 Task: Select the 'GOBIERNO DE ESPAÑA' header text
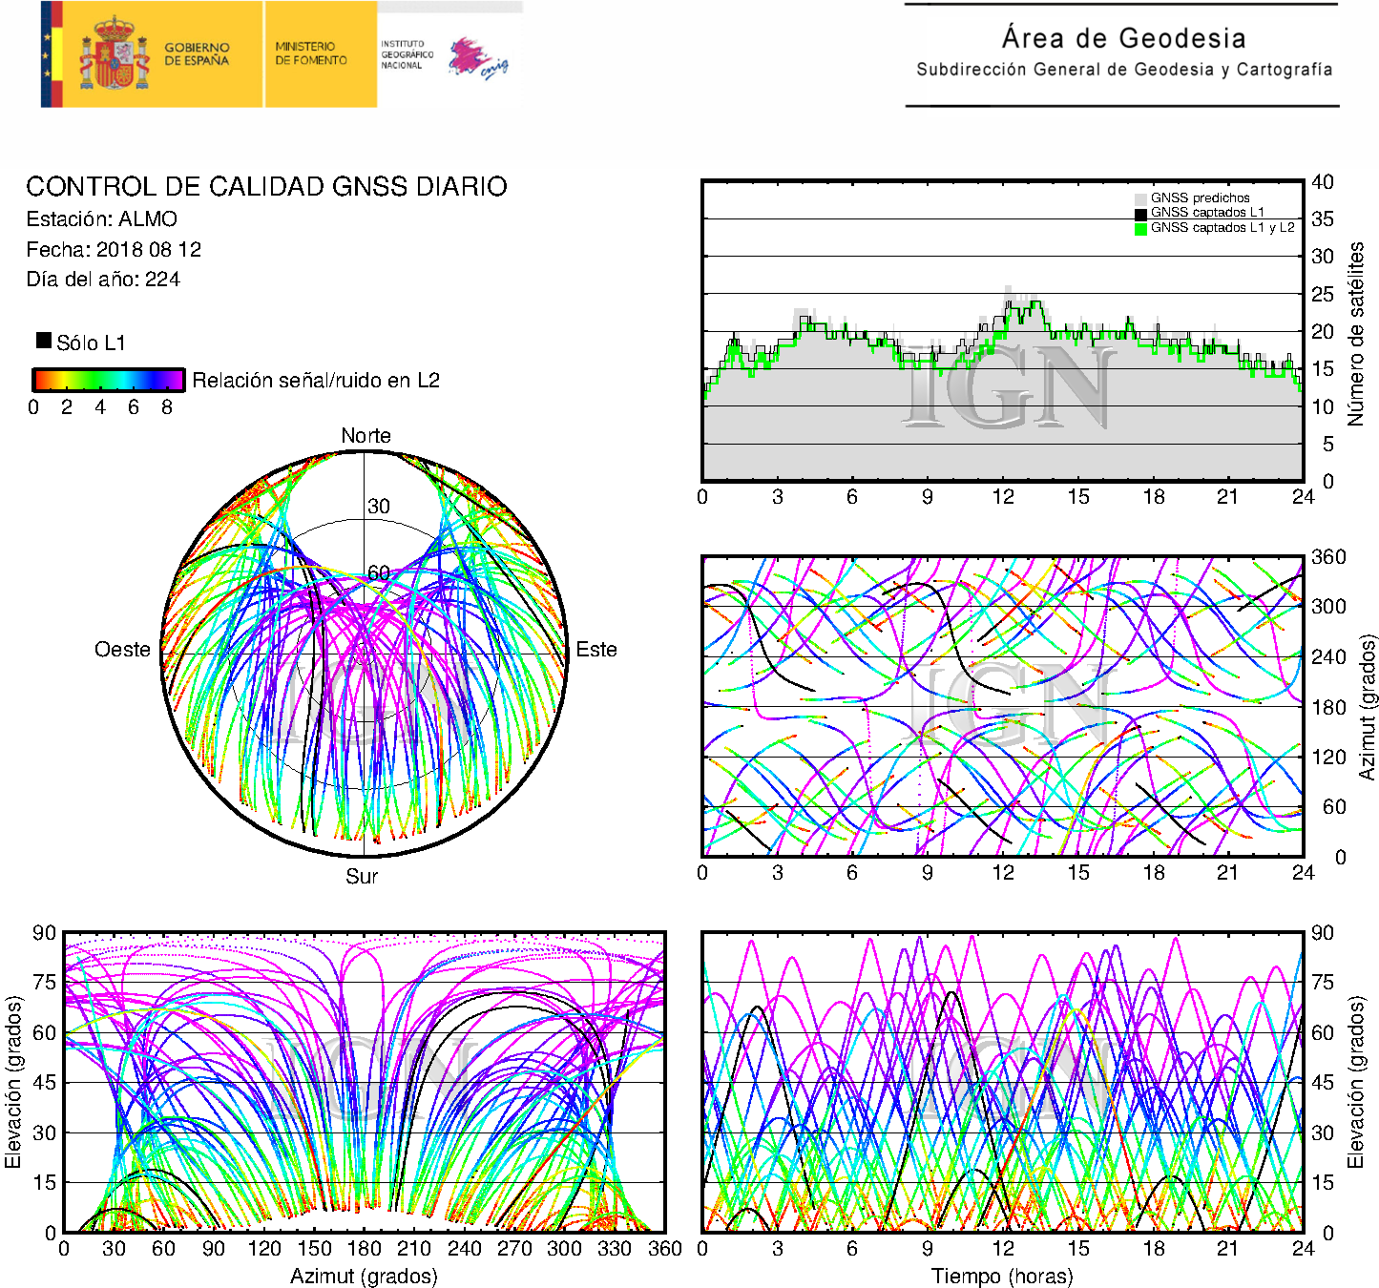197,53
